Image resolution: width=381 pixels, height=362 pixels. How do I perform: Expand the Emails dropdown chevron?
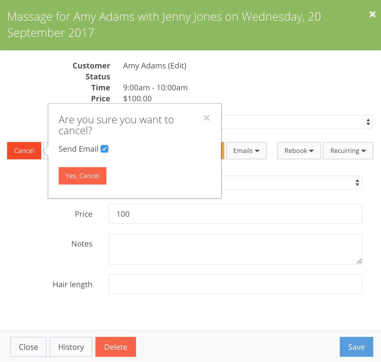[x=257, y=151]
